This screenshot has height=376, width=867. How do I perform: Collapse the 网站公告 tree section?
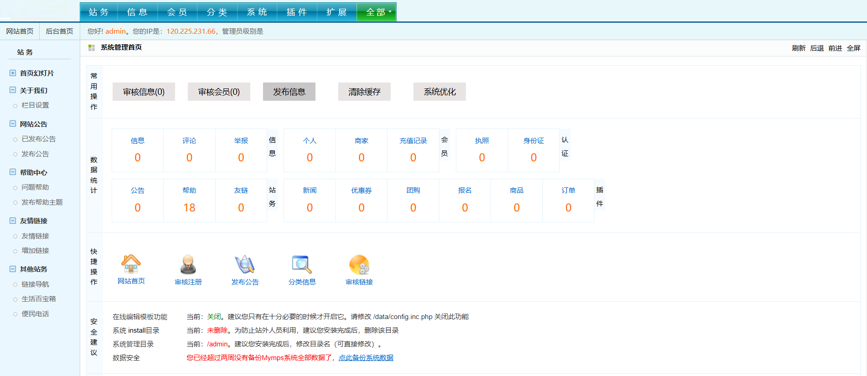pos(13,124)
